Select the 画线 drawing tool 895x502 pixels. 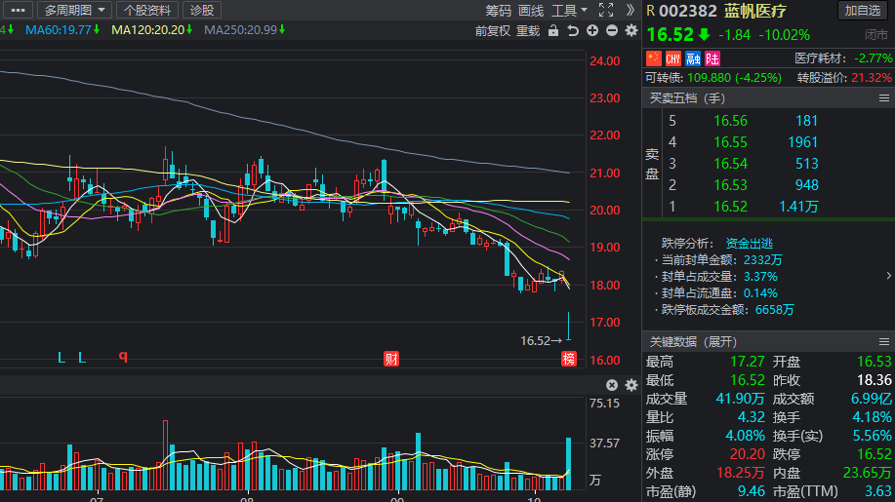coord(531,11)
